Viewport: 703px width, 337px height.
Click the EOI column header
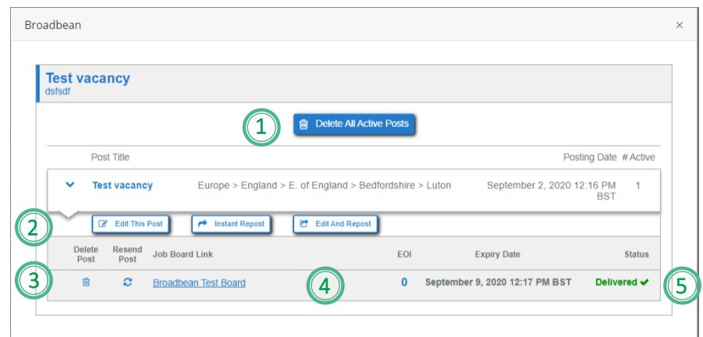pos(404,254)
